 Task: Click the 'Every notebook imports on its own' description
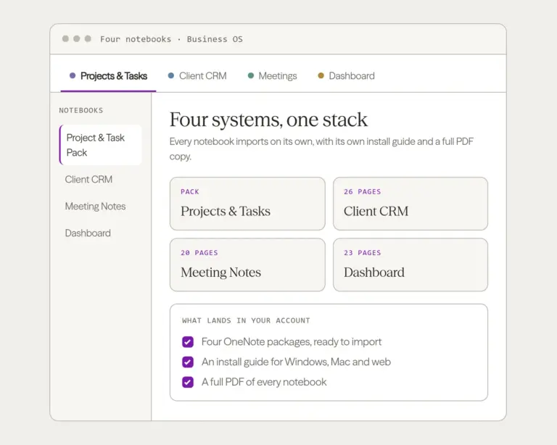(x=321, y=149)
